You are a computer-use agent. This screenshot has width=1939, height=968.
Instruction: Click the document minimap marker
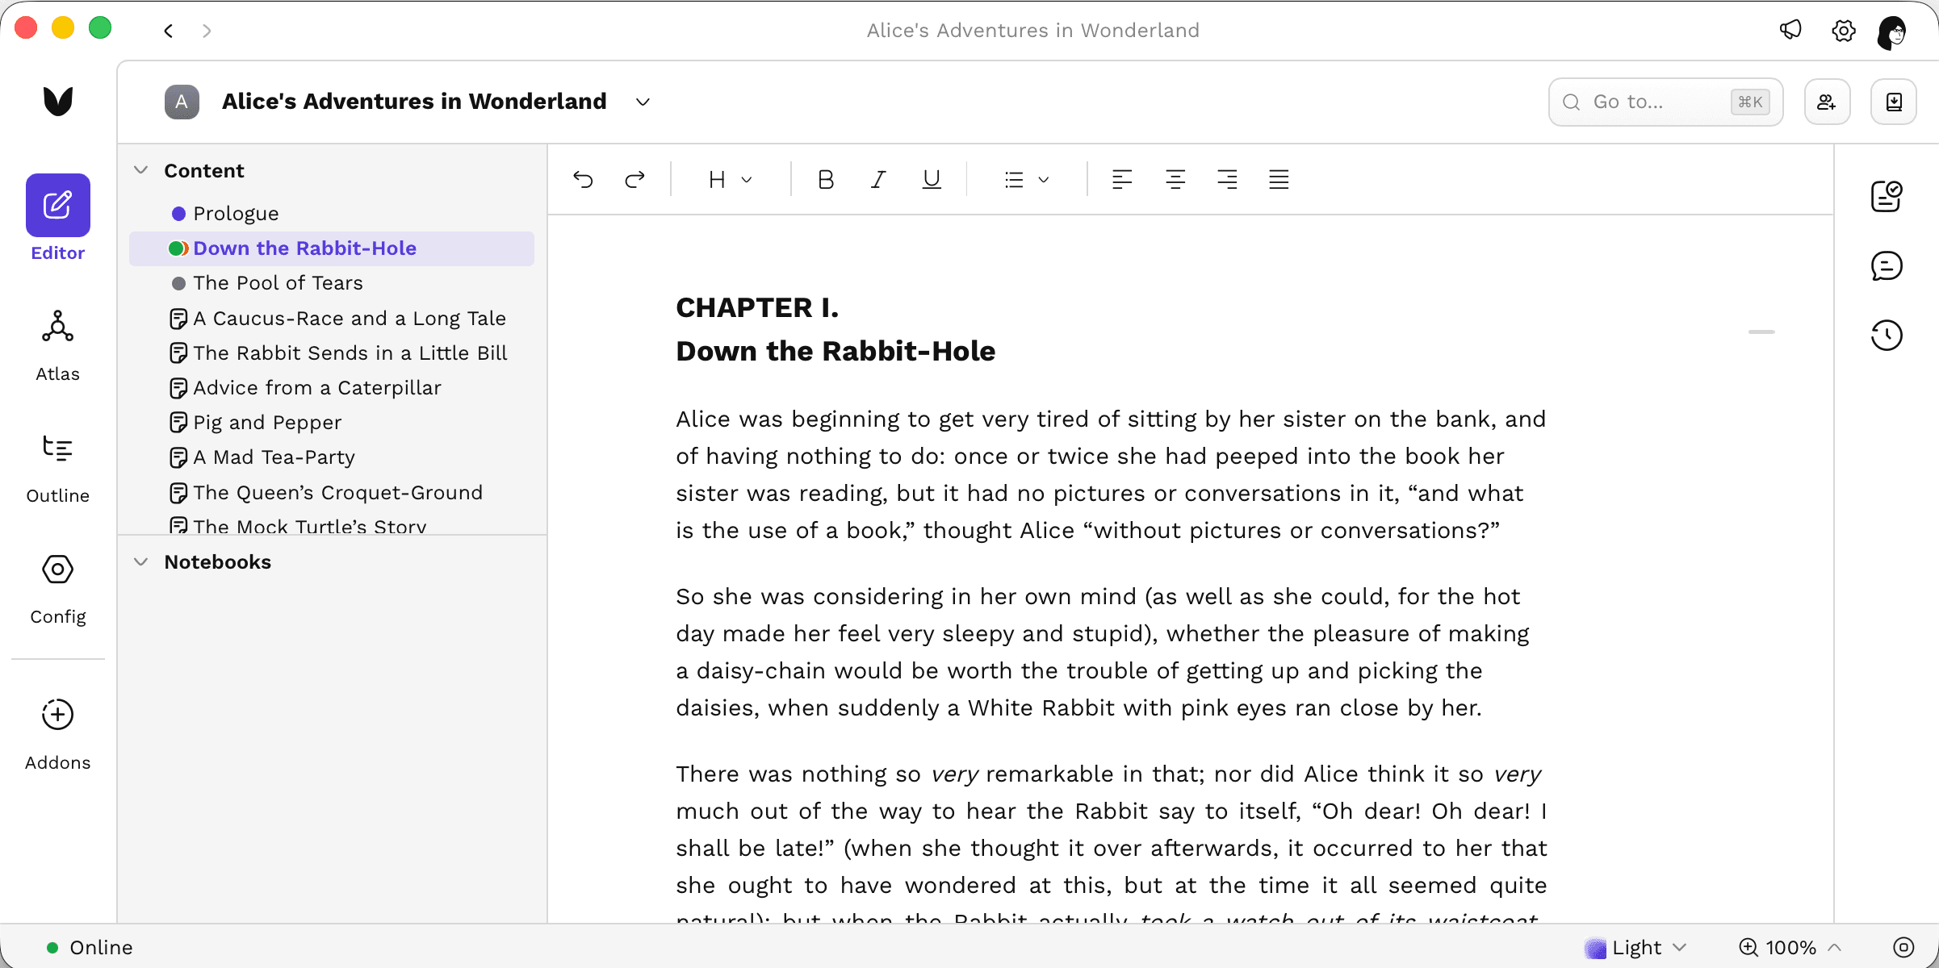[1761, 332]
